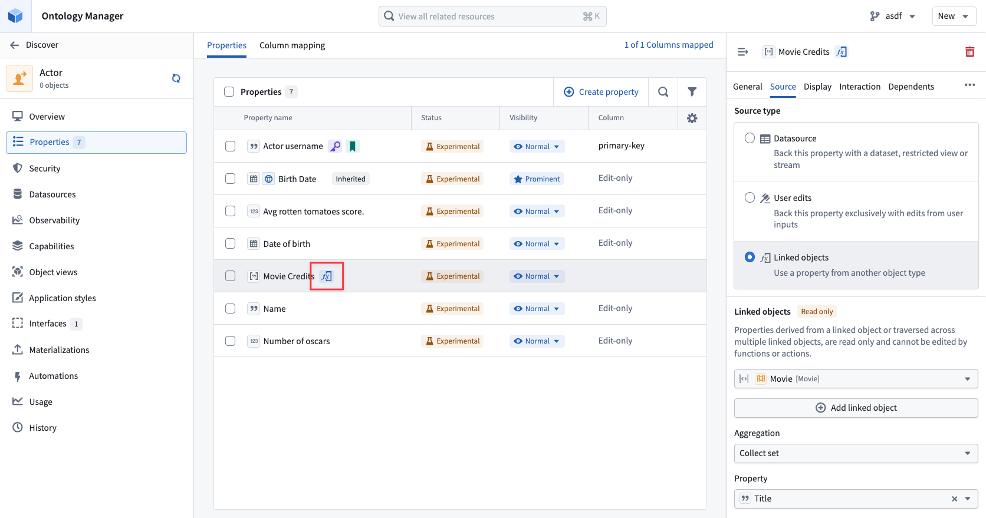Check the Number of oscars row checkbox

click(x=231, y=341)
